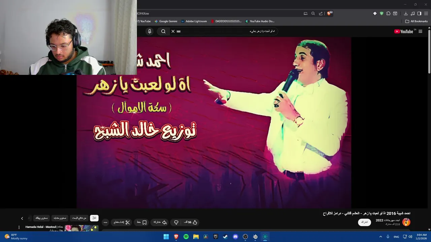This screenshot has height=242, width=431.
Task: Click the browser address bar URL
Action: (143, 13)
